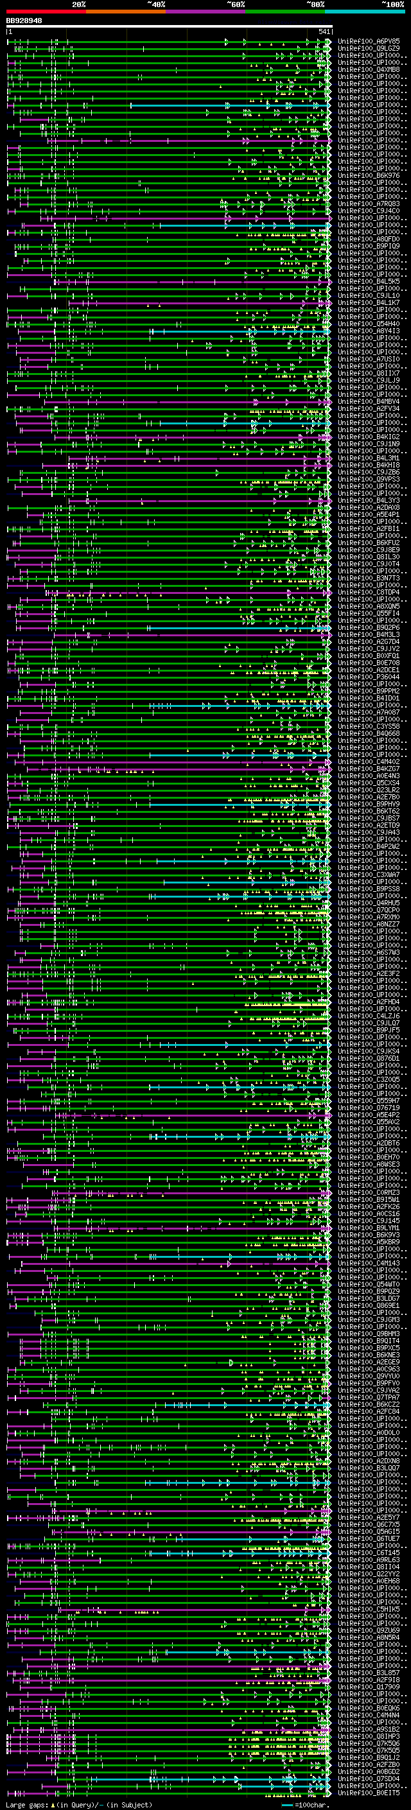This screenshot has height=1810, width=411.
Task: Select the UniRef100_A7A087 entry
Action: click(369, 713)
